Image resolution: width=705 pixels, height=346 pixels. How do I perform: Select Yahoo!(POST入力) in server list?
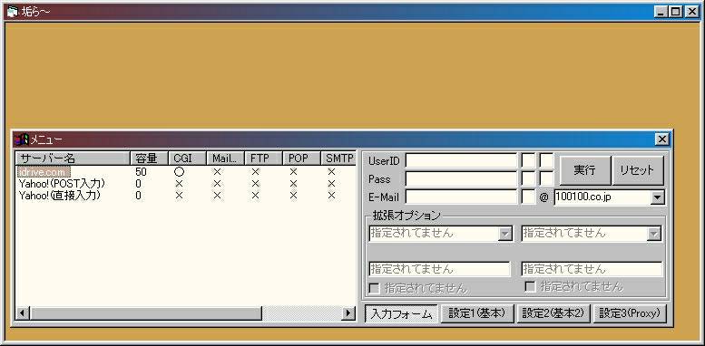(62, 184)
